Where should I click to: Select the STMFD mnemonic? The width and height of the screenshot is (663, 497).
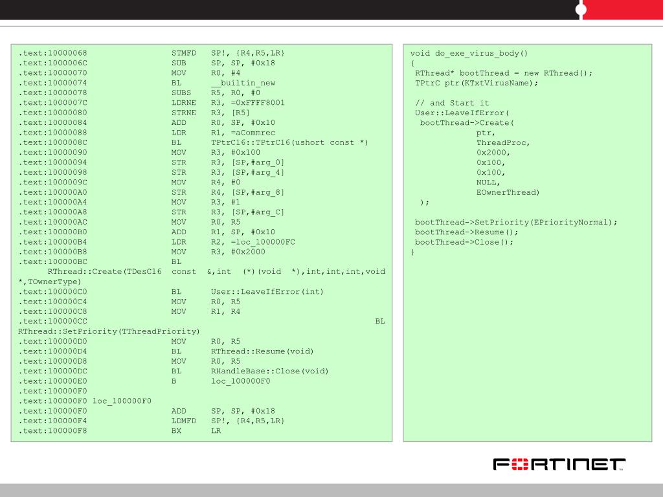tap(184, 53)
